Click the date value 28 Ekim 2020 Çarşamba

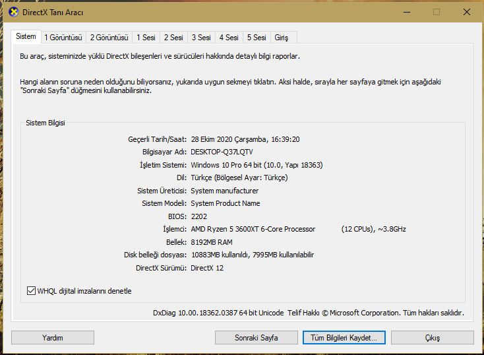(x=228, y=139)
